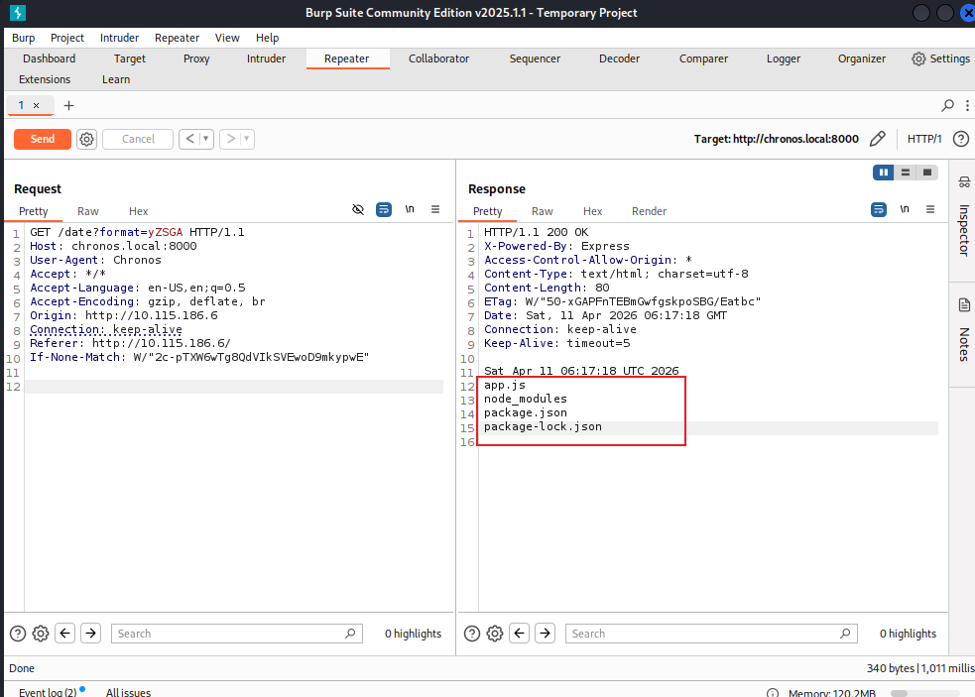
Task: Search Repeater tabs with magnifier icon
Action: click(x=947, y=106)
